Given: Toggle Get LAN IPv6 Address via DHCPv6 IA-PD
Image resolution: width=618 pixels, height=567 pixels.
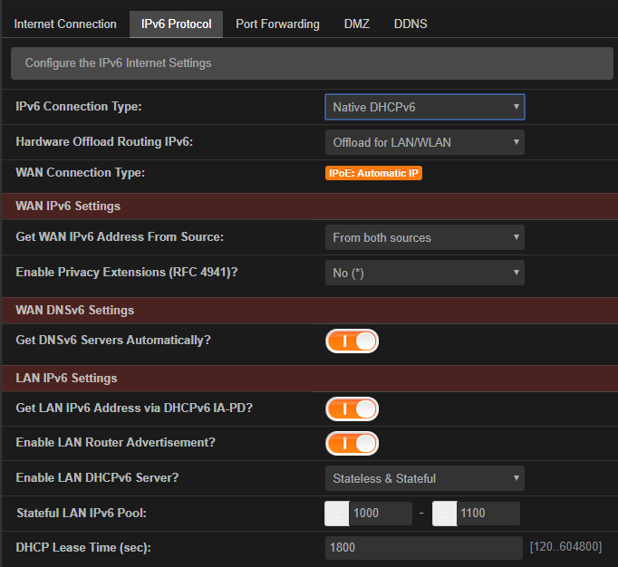Looking at the screenshot, I should (352, 409).
